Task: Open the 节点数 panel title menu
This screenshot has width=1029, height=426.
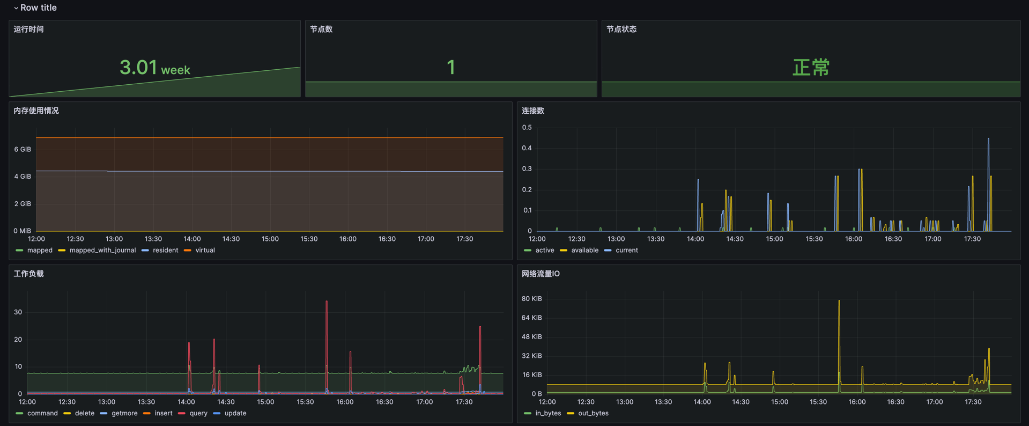Action: coord(321,29)
